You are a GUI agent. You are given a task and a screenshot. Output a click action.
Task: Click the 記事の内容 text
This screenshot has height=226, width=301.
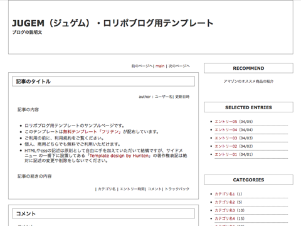click(x=28, y=110)
